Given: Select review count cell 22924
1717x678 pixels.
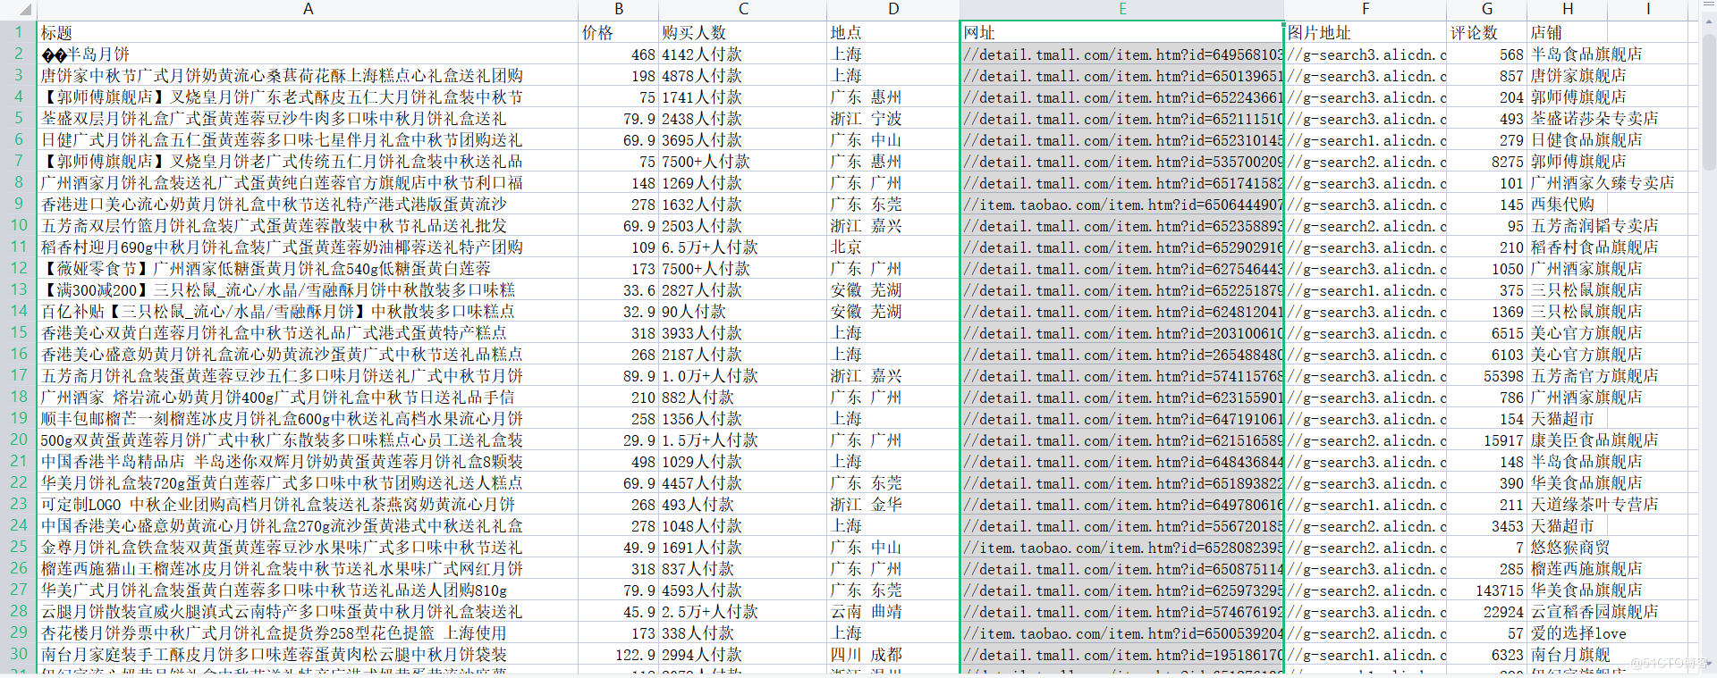Looking at the screenshot, I should (1486, 611).
